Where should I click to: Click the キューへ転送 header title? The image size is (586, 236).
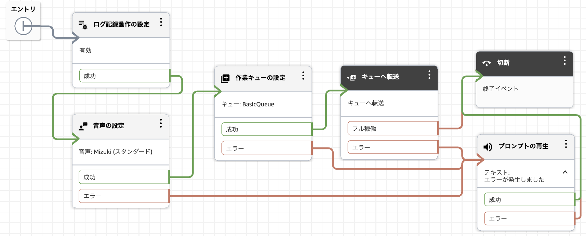pyautogui.click(x=380, y=77)
